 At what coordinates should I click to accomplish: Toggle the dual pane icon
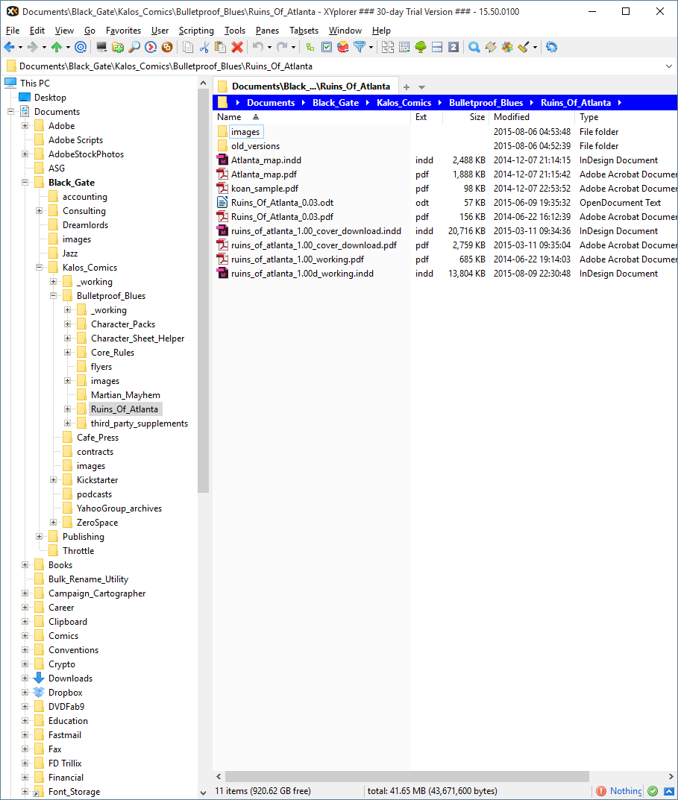437,47
